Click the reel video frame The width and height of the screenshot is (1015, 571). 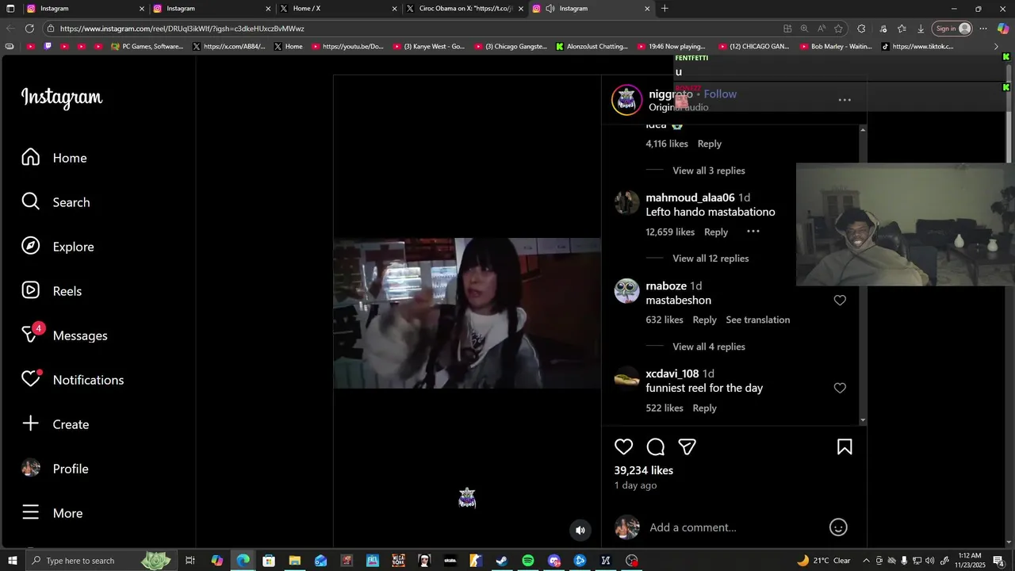pos(467,313)
